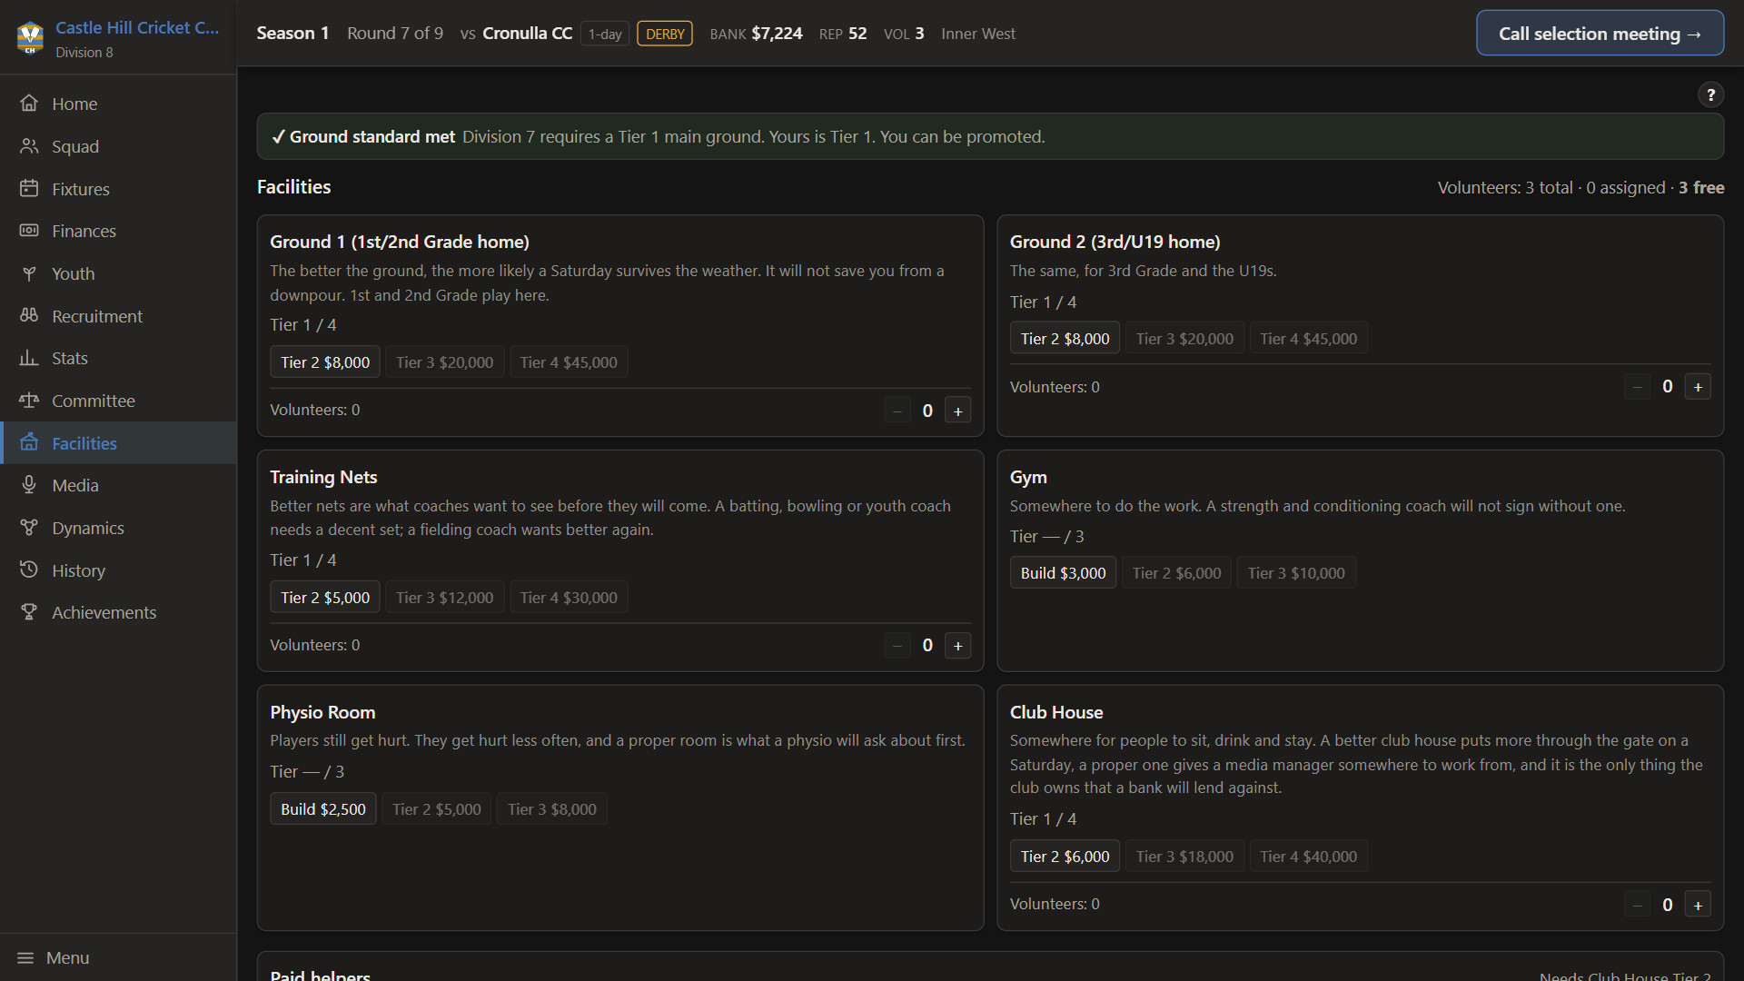Click the BANK $7,224 balance

(756, 34)
